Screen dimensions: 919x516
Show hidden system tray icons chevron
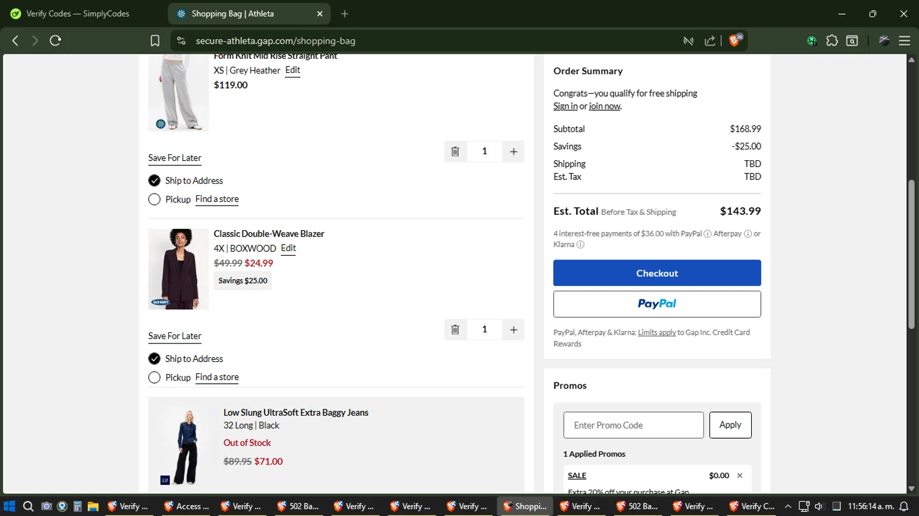click(x=788, y=506)
